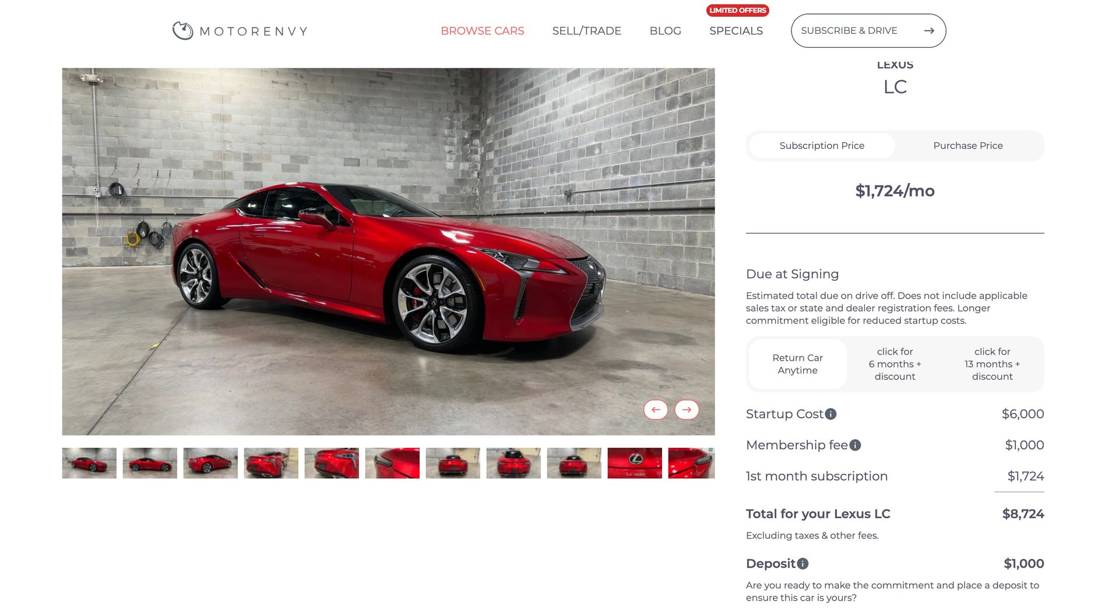Click the MotorEnvy speedometer logo icon

pyautogui.click(x=182, y=30)
